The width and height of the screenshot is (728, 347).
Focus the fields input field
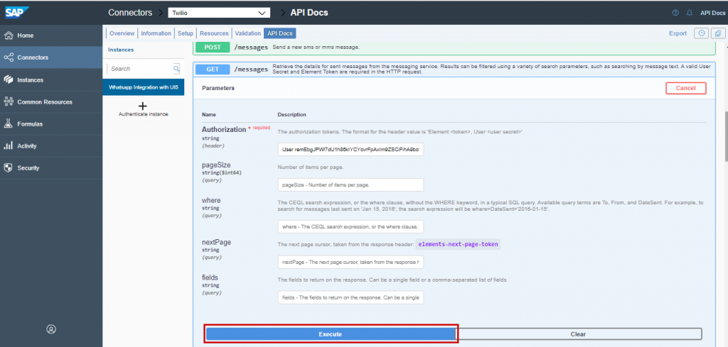point(350,297)
